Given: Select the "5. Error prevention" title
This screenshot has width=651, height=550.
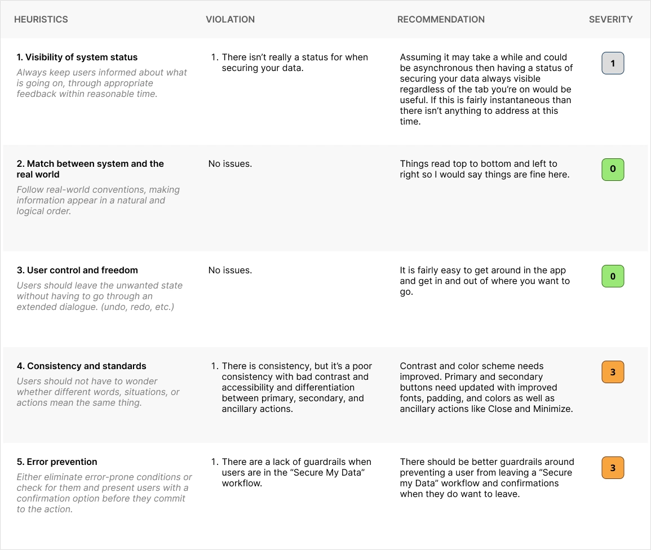Looking at the screenshot, I should 57,462.
